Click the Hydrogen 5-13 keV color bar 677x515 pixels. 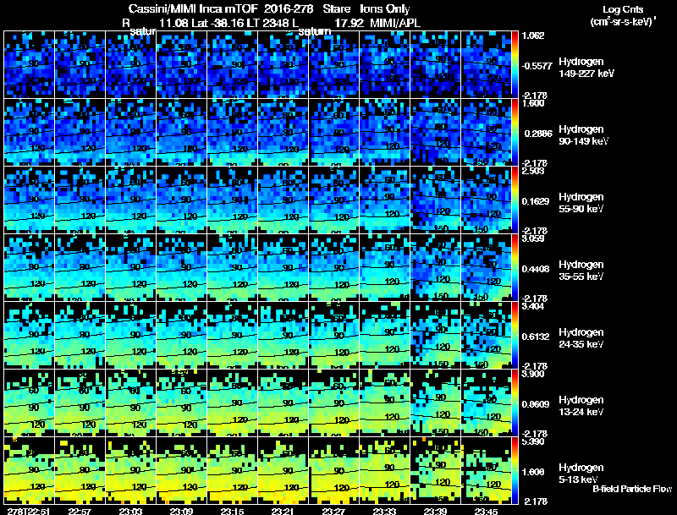pos(515,470)
